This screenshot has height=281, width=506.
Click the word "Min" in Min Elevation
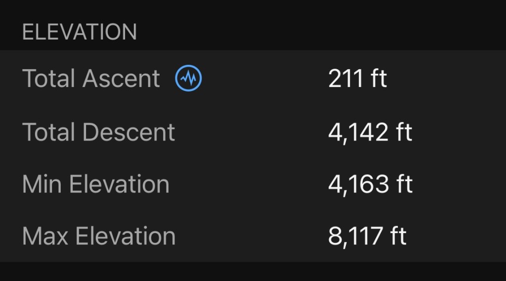(x=42, y=184)
